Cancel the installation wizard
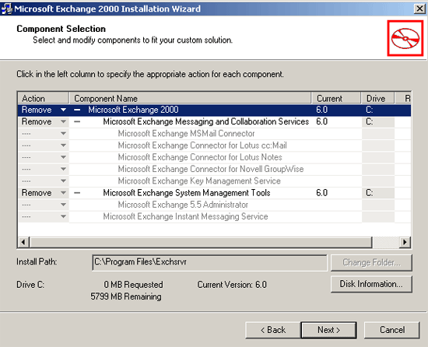The width and height of the screenshot is (428, 347). click(392, 330)
